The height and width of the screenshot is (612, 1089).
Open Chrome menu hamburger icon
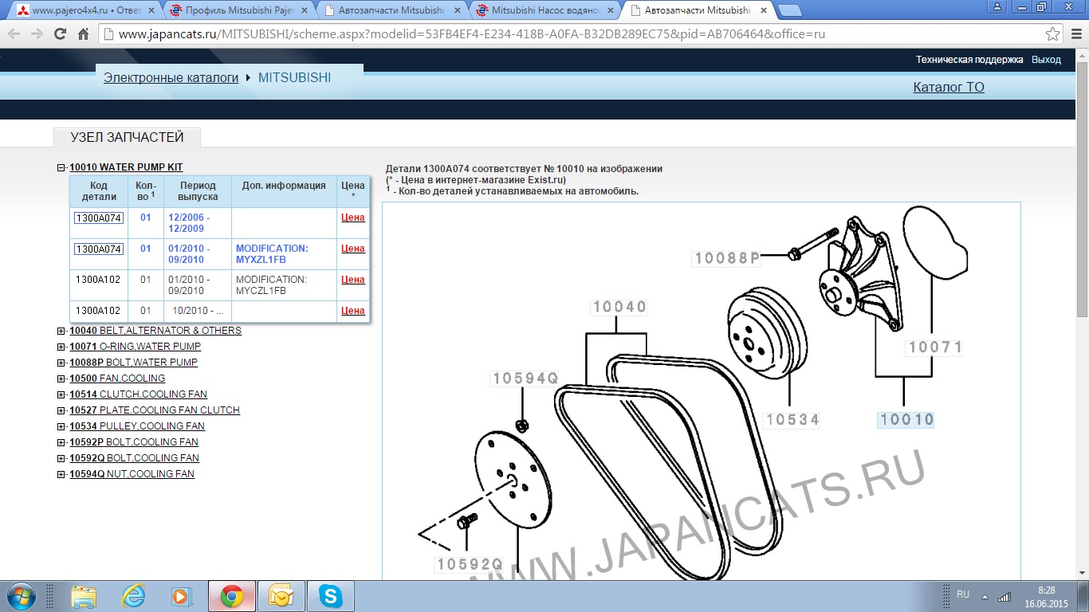pyautogui.click(x=1075, y=34)
